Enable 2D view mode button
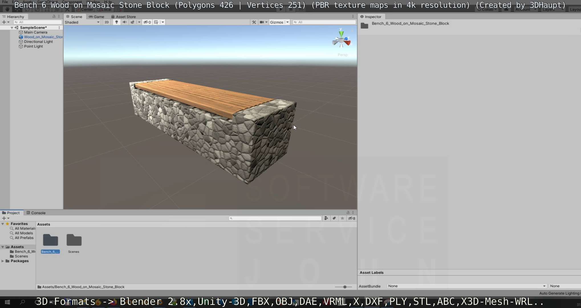581x308 pixels. coord(107,22)
